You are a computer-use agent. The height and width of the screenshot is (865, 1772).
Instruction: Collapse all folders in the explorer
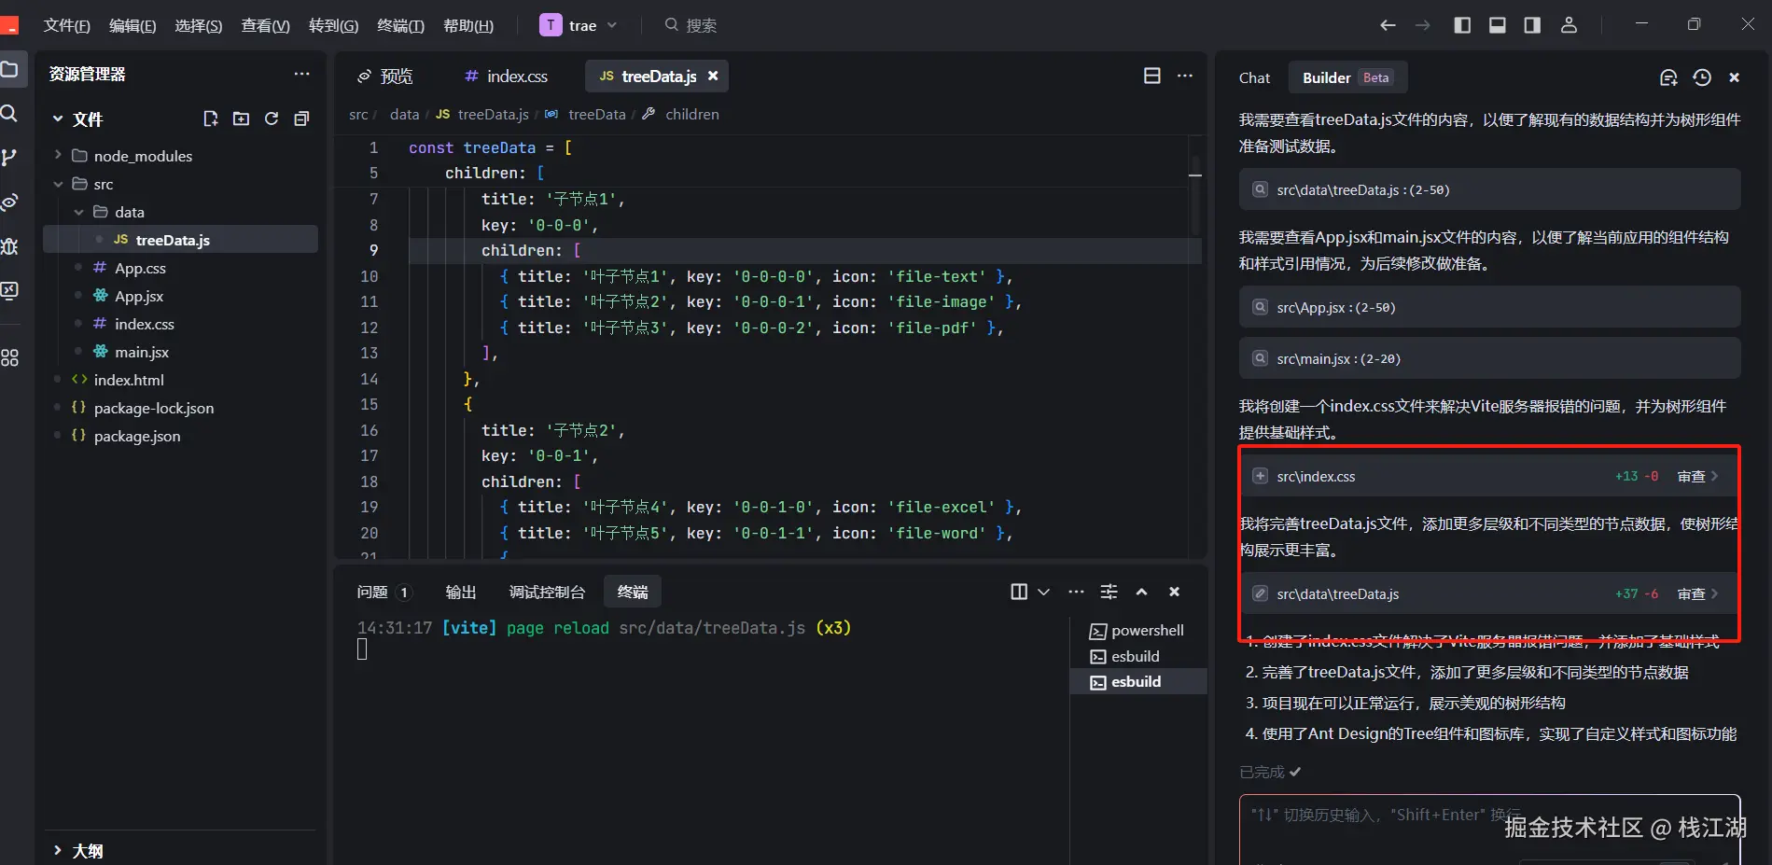pyautogui.click(x=301, y=119)
